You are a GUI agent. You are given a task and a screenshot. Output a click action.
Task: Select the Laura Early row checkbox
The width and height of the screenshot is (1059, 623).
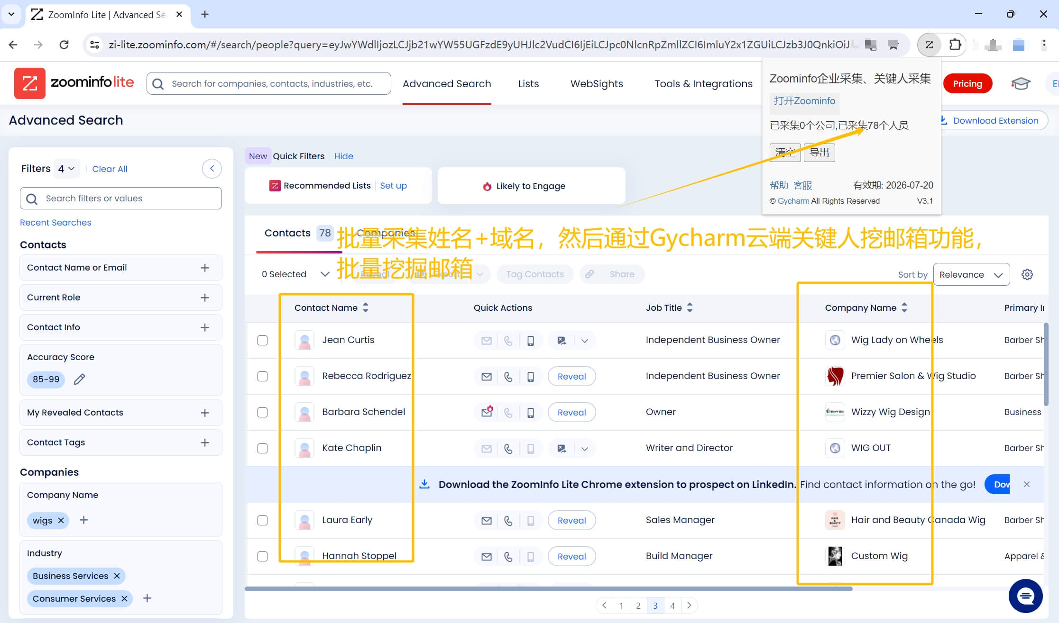pyautogui.click(x=262, y=521)
